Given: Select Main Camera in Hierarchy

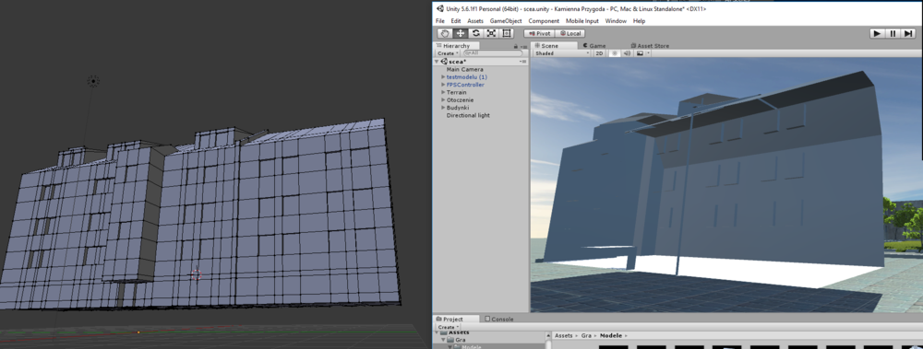Looking at the screenshot, I should click(464, 69).
